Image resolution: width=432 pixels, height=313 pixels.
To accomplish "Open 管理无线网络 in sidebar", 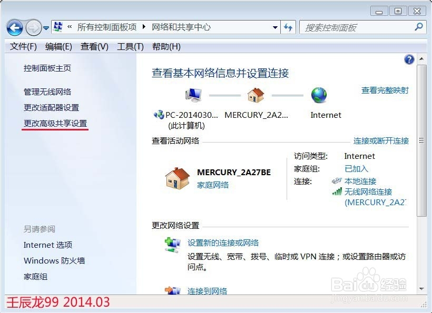I will click(47, 92).
